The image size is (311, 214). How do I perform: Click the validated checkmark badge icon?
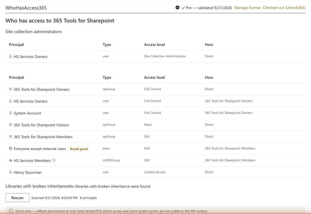tap(178, 7)
